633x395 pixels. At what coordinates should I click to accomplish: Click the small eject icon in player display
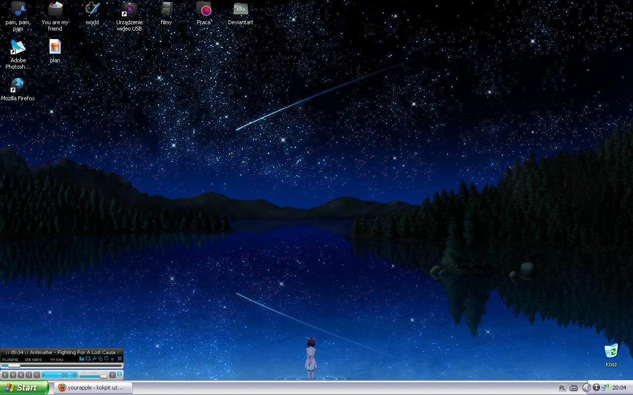112,359
